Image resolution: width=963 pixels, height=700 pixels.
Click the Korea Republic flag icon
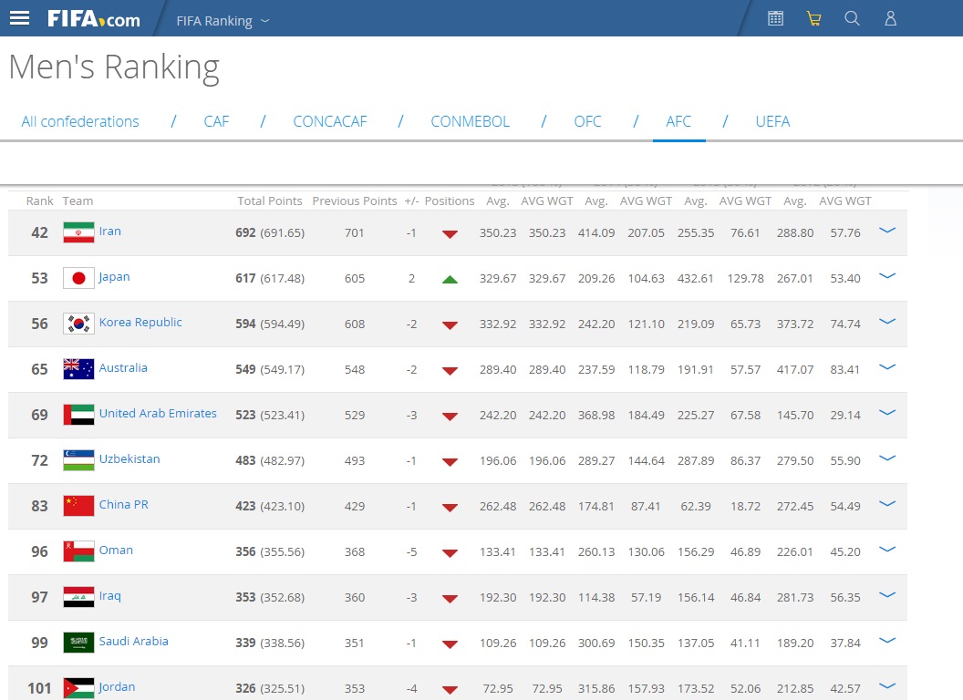tap(78, 324)
